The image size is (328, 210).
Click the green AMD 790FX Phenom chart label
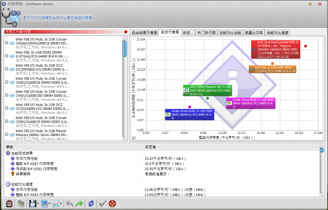[207, 90]
